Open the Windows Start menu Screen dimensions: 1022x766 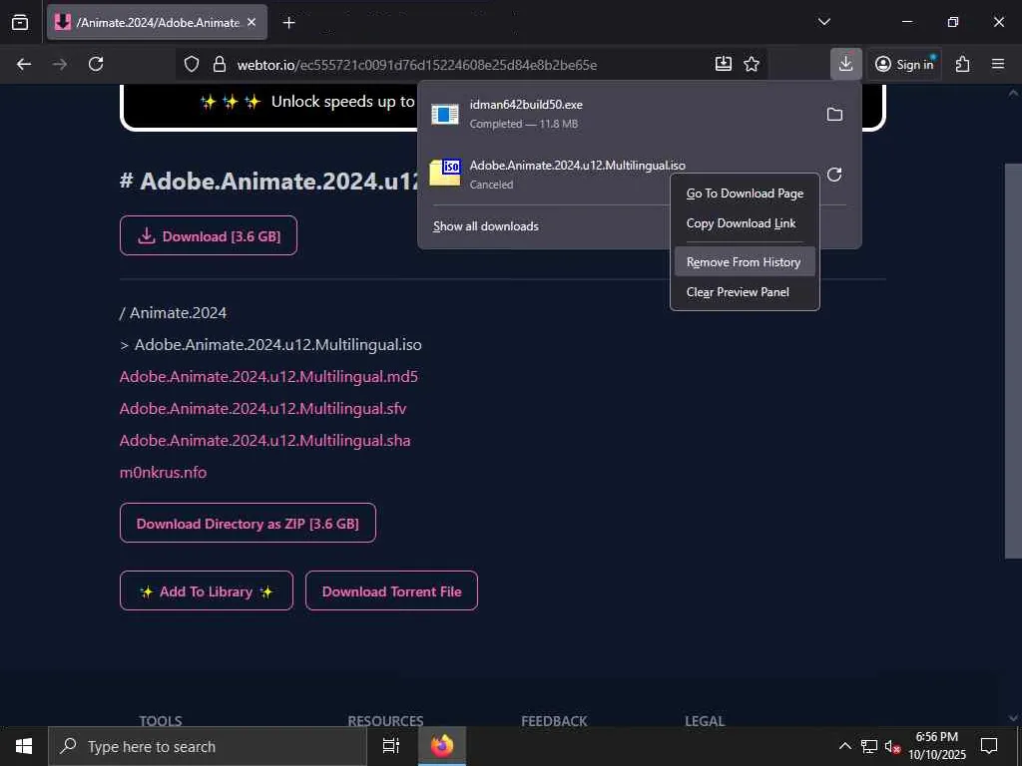[24, 746]
